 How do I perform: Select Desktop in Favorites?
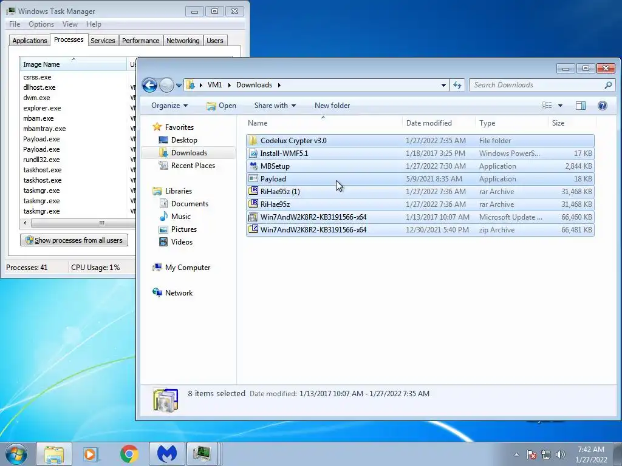[184, 140]
